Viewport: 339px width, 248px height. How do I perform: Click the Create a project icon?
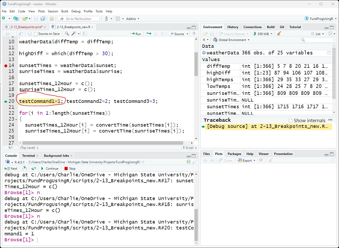coord(16,19)
